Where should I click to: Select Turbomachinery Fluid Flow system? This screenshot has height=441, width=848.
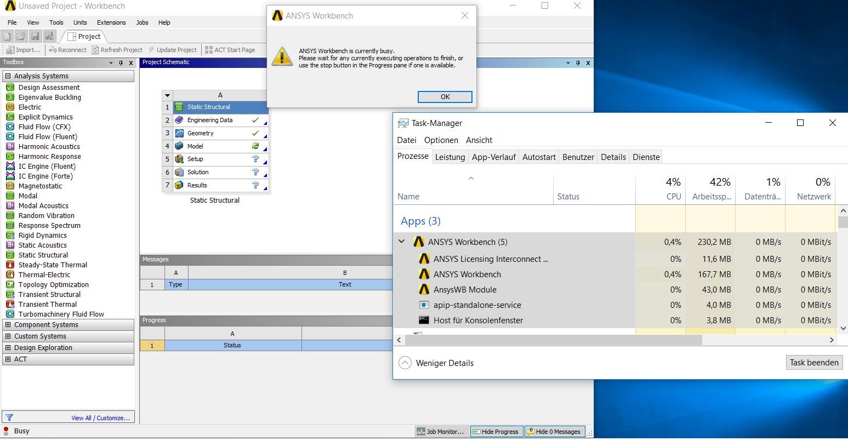tap(61, 314)
